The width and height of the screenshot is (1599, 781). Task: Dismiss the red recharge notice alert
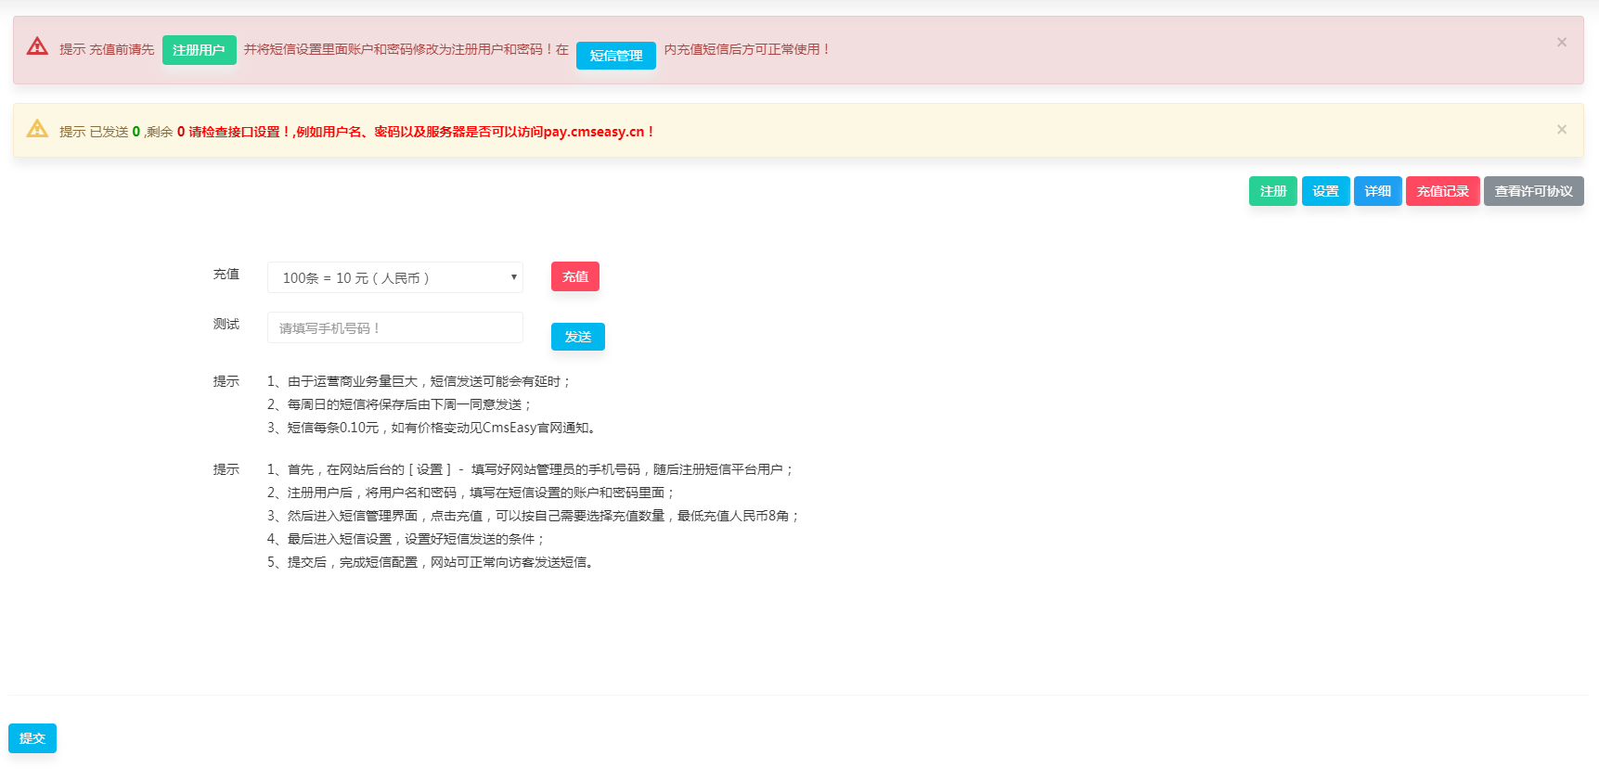[1561, 43]
